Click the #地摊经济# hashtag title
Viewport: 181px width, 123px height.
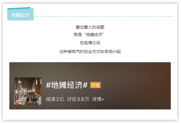(x=67, y=85)
